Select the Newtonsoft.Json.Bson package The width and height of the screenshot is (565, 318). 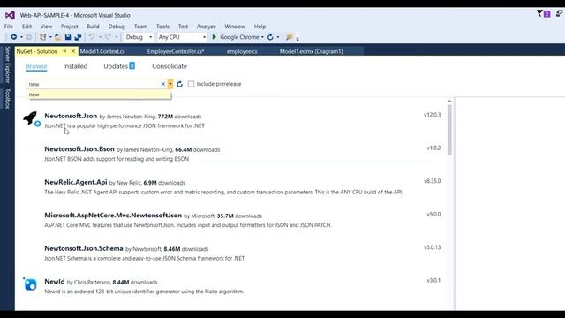click(x=231, y=154)
